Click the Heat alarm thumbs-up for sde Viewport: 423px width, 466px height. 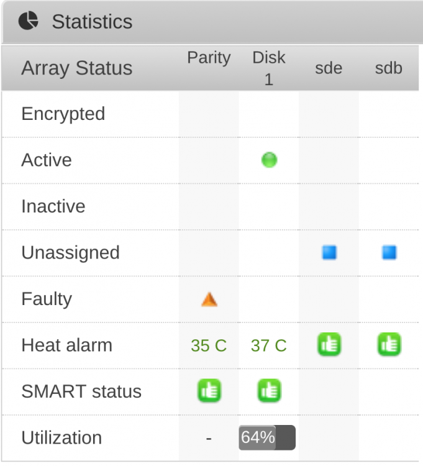click(329, 344)
